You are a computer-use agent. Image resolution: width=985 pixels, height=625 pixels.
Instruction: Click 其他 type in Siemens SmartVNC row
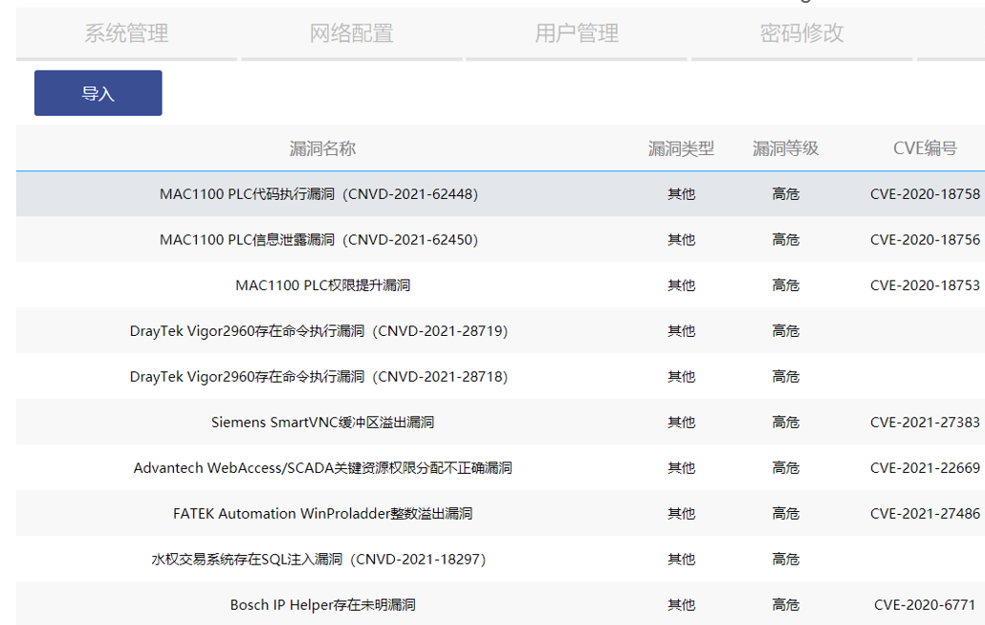click(681, 422)
